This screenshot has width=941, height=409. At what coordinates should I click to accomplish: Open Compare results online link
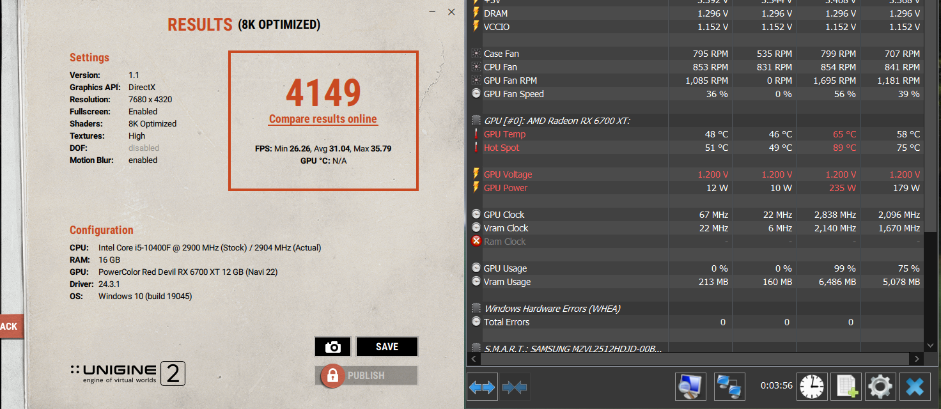click(x=323, y=119)
